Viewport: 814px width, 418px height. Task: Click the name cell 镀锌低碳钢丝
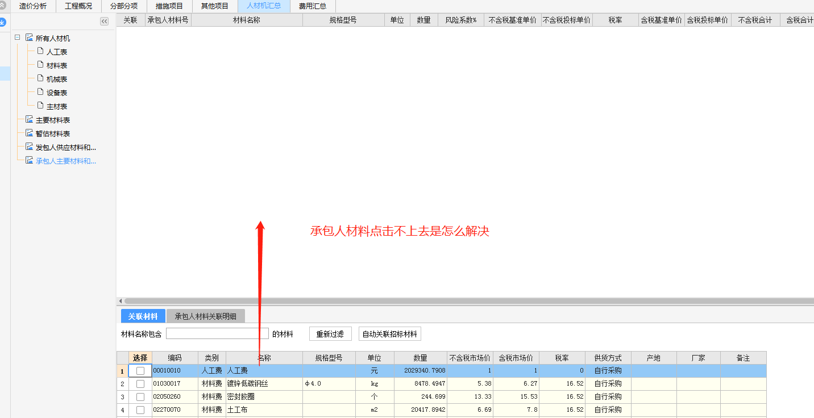[x=264, y=384]
